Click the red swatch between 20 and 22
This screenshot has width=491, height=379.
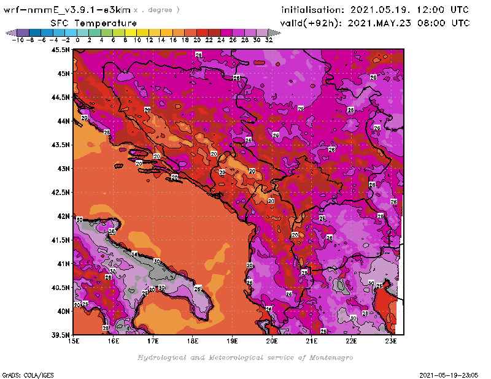[203, 33]
